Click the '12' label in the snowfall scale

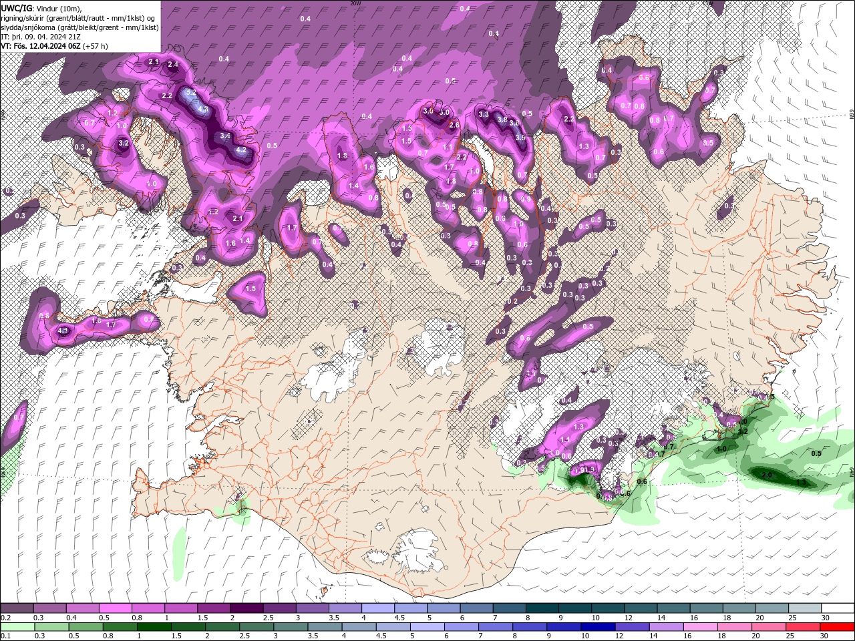pos(628,618)
